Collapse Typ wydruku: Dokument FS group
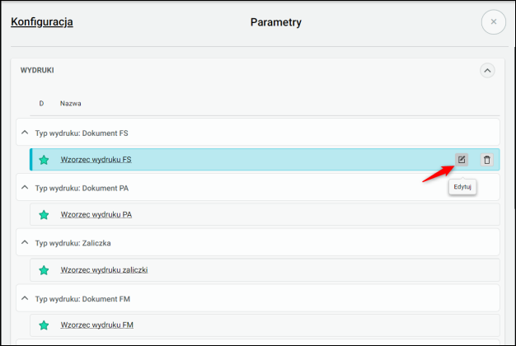The height and width of the screenshot is (346, 516). pos(24,132)
